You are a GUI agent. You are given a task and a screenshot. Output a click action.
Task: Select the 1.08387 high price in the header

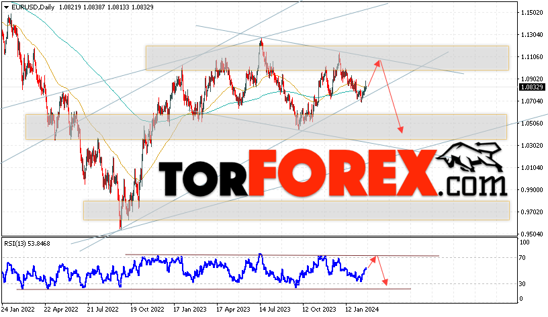click(x=94, y=7)
